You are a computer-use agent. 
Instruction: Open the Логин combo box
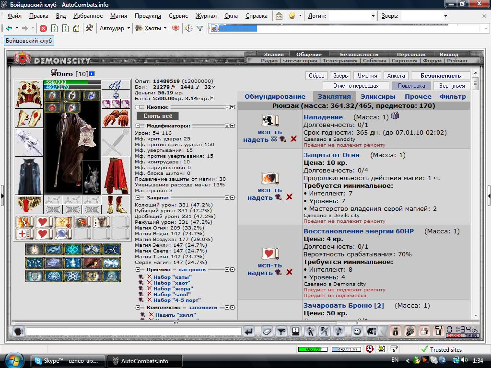point(352,16)
